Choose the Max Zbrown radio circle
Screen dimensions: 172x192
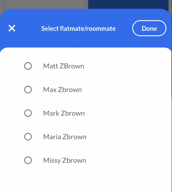coord(28,90)
